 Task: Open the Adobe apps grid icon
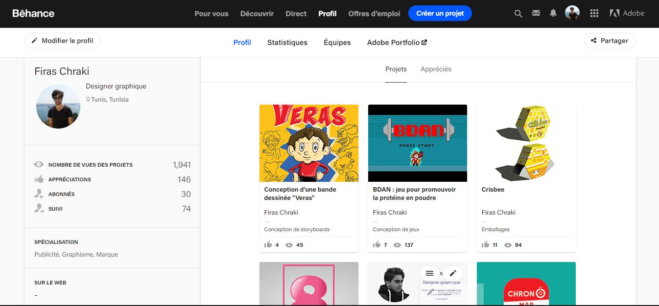[594, 14]
